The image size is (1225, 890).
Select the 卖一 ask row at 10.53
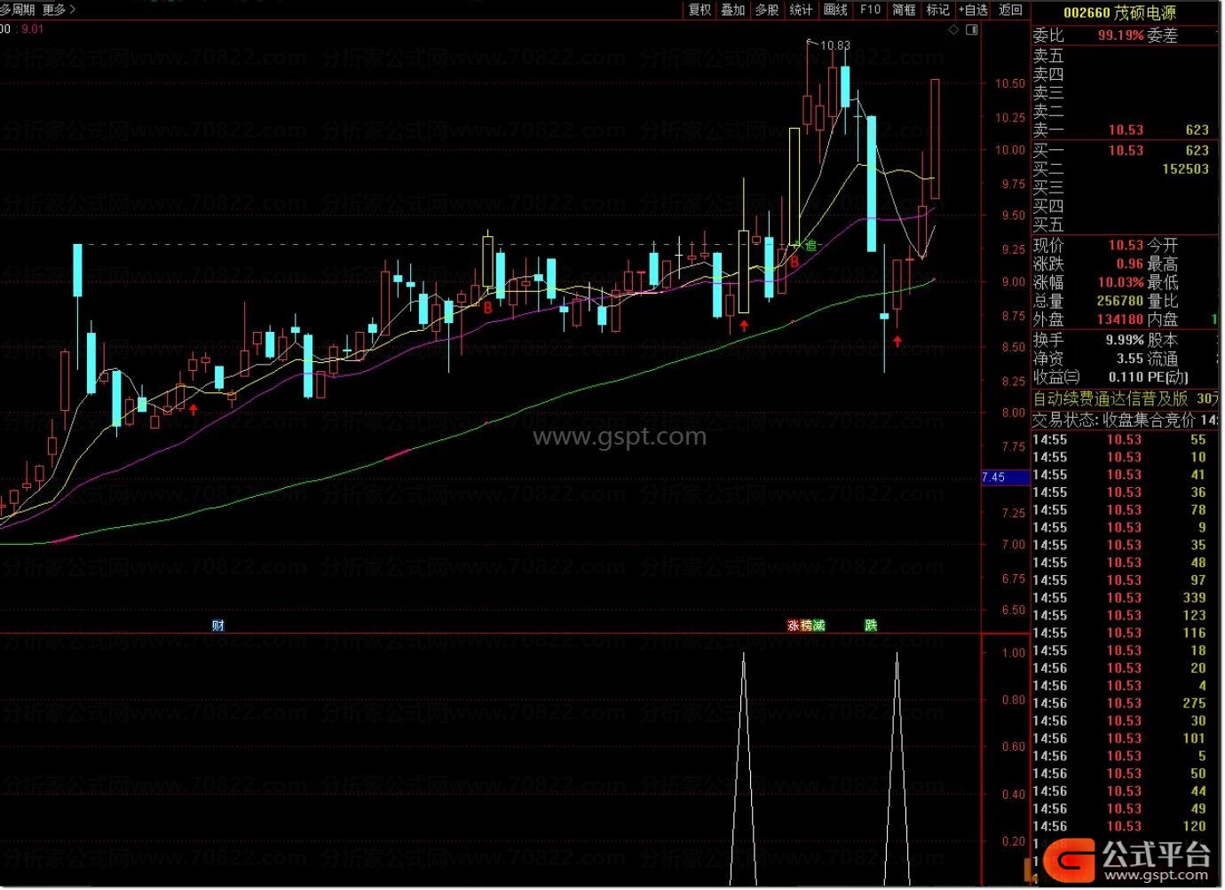click(1125, 130)
